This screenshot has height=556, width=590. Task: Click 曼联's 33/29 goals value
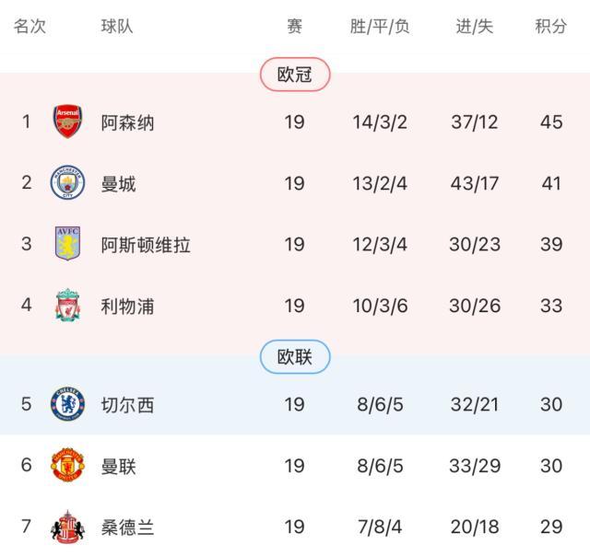[475, 466]
